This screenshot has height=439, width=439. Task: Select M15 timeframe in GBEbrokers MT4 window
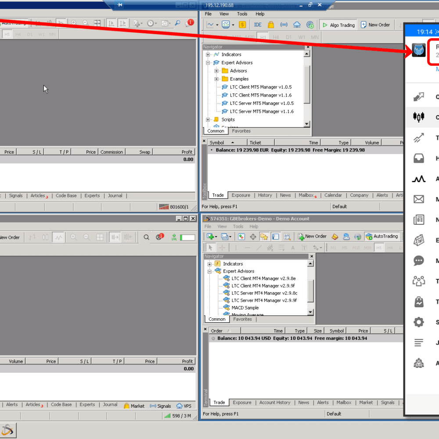click(356, 248)
